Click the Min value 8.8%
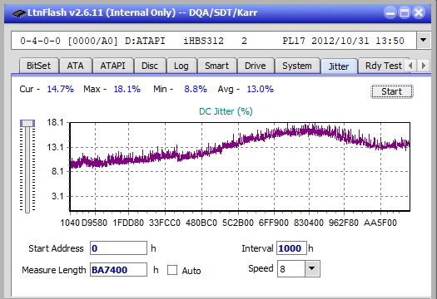This screenshot has height=299, width=437. point(196,89)
